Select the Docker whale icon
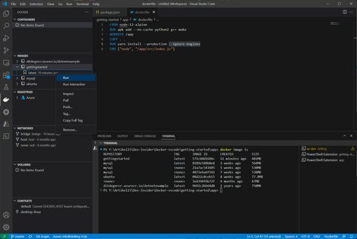357x239 pixels. (x=6, y=100)
